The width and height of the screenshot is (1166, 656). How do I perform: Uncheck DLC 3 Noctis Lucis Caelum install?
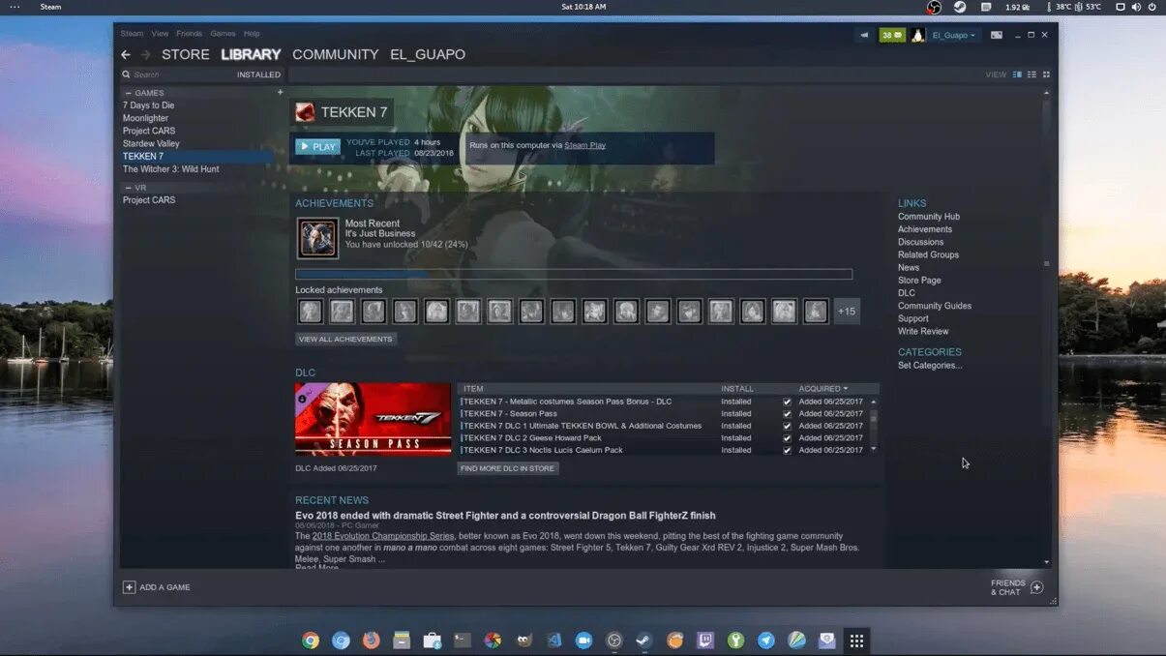point(787,450)
